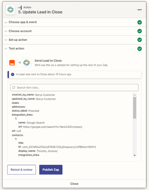149x190 pixels.
Task: Click the Close button at bottom
Action: 74,184
